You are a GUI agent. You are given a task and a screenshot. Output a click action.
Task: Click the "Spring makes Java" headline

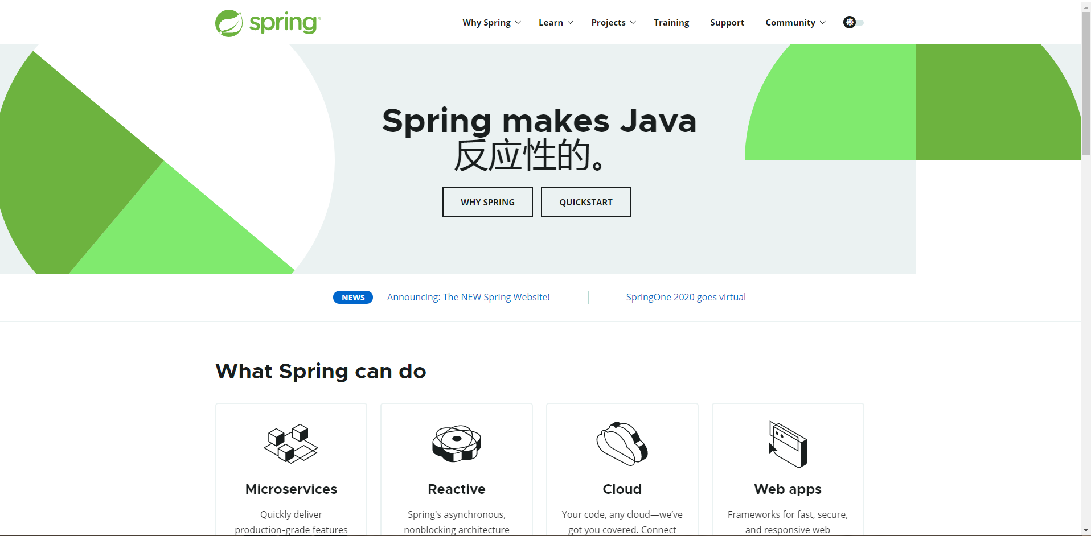coord(539,121)
